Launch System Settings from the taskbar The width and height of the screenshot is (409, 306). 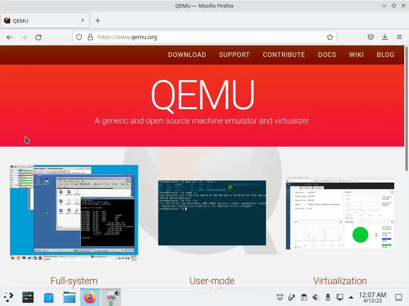[x=28, y=297]
